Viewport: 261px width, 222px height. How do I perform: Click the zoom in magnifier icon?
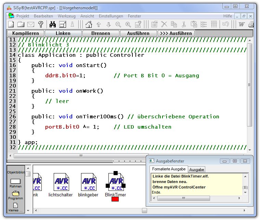[x=128, y=24]
